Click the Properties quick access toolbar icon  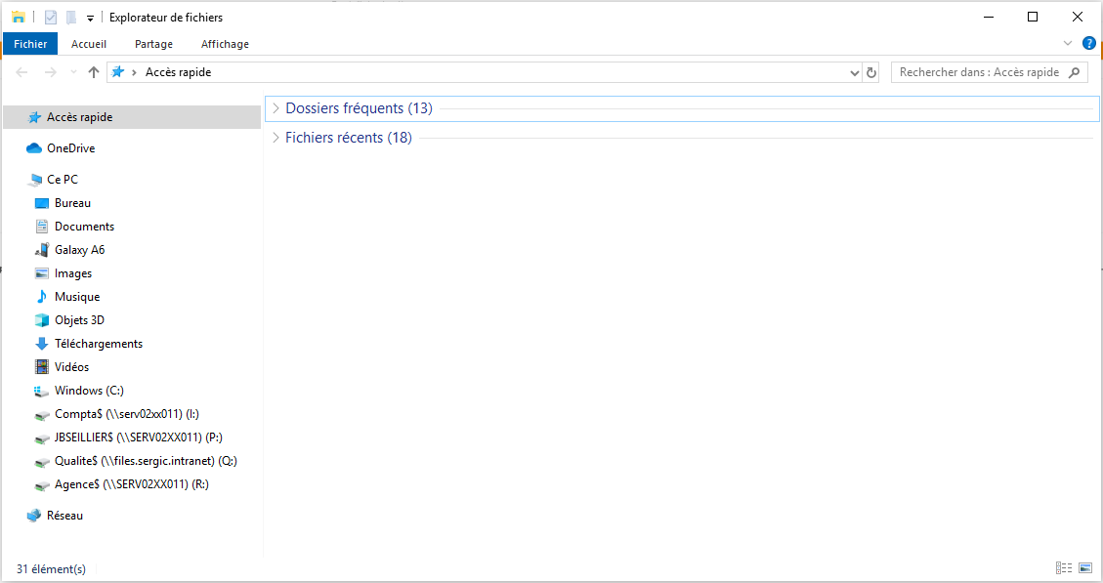(x=51, y=18)
